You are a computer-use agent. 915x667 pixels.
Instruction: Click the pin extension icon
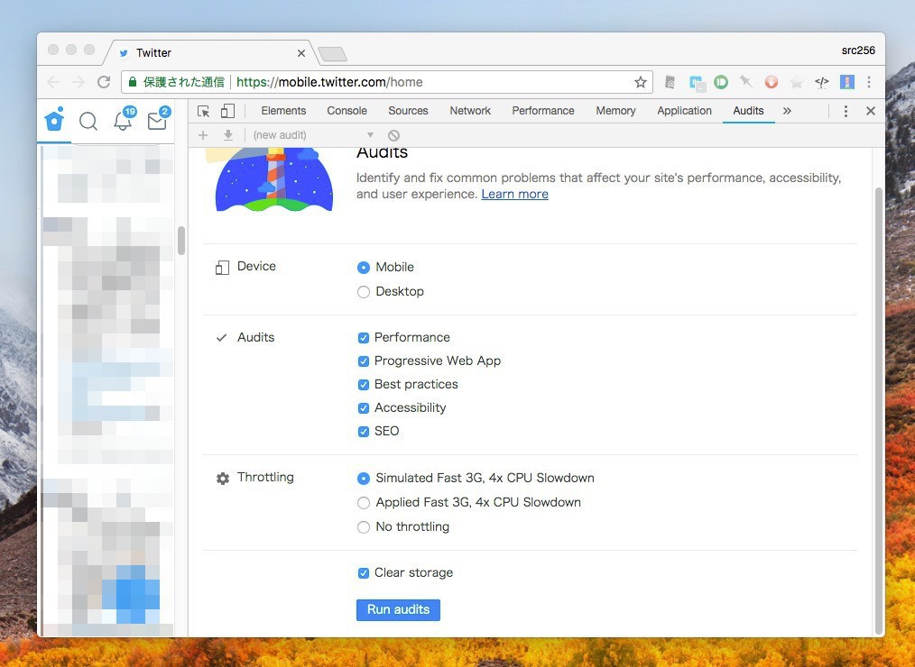pos(745,82)
